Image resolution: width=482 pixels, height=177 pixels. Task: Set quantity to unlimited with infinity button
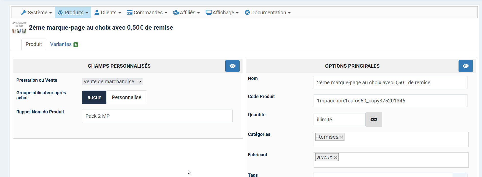374,120
